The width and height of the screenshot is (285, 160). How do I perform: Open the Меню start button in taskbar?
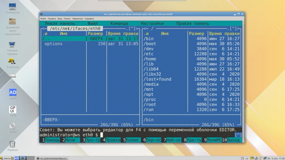pos(6,158)
